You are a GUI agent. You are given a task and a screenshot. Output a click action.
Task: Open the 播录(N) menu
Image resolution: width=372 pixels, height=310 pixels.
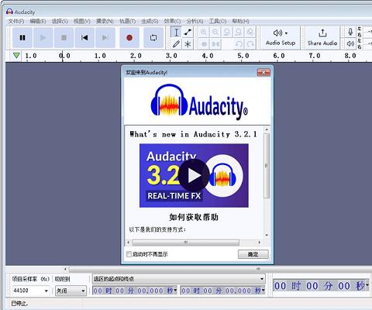[x=105, y=21]
